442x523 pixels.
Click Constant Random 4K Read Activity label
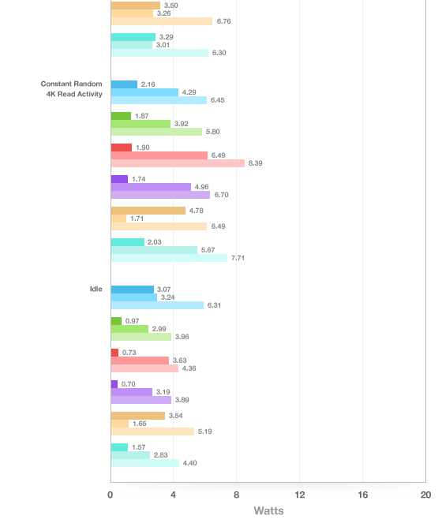click(x=72, y=88)
